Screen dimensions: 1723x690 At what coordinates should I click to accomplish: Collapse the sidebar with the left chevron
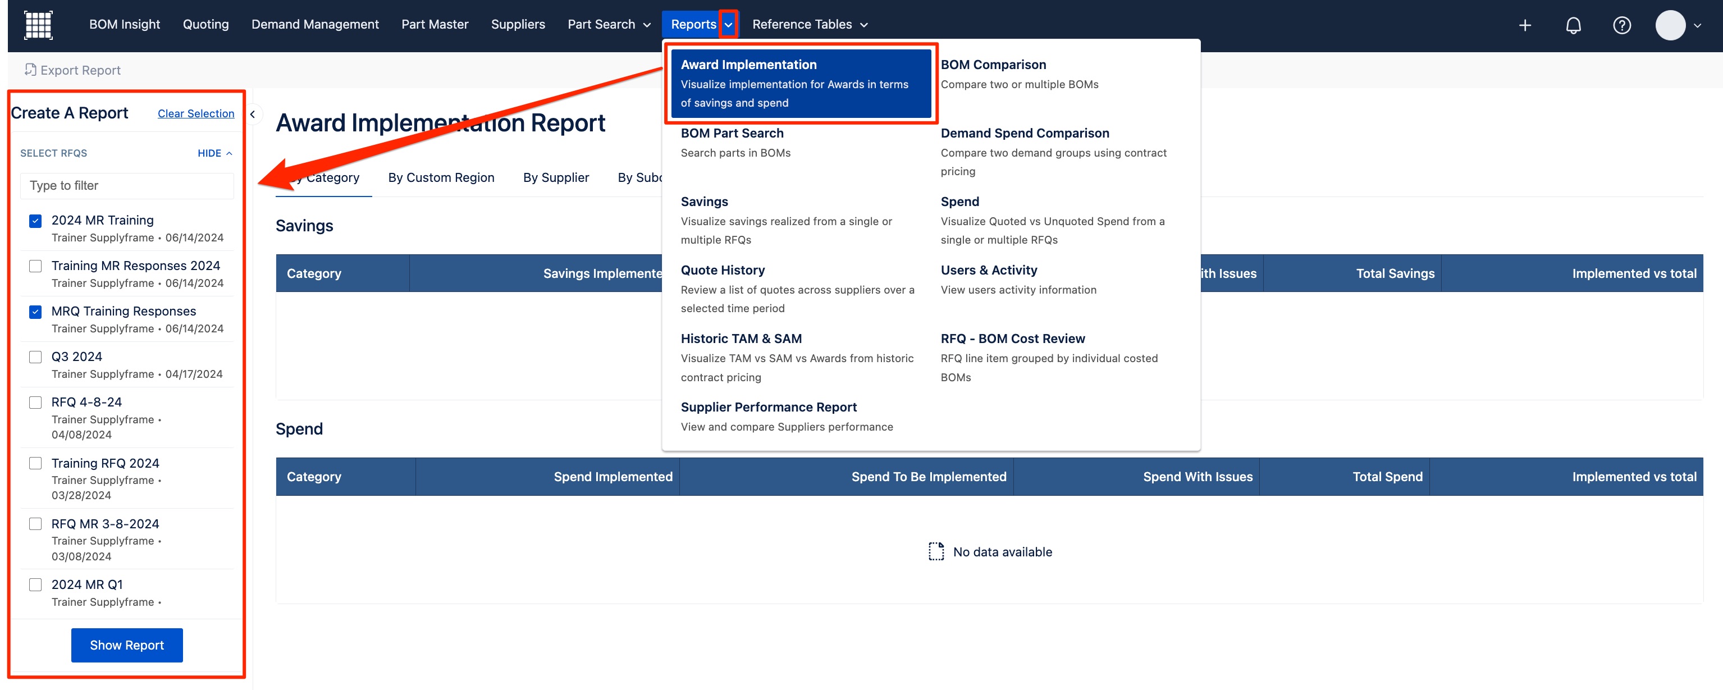tap(252, 113)
